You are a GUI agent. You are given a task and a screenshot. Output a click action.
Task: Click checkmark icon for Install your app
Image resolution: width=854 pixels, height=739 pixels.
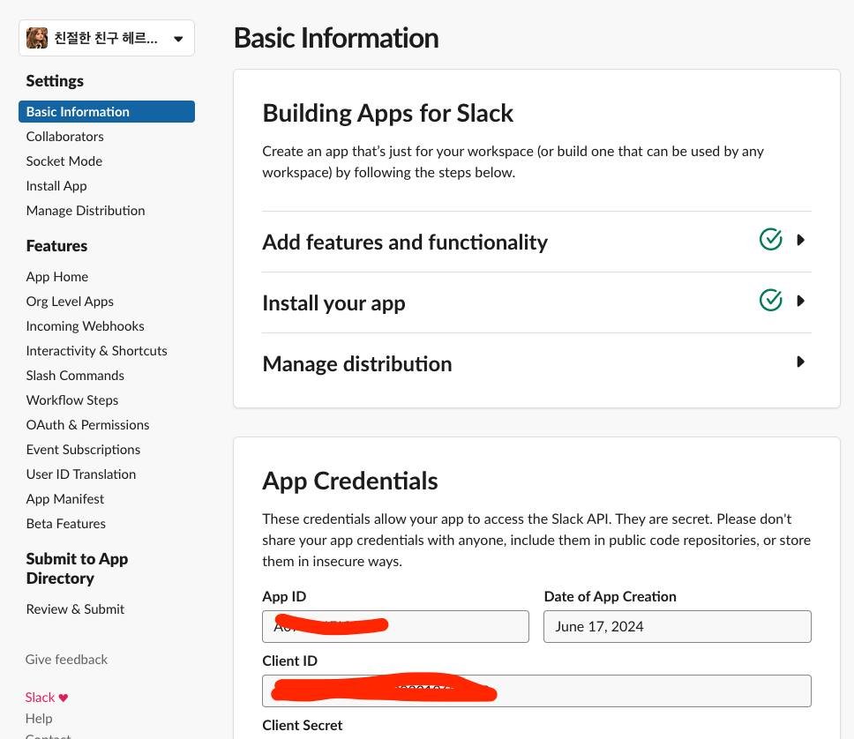(x=771, y=300)
